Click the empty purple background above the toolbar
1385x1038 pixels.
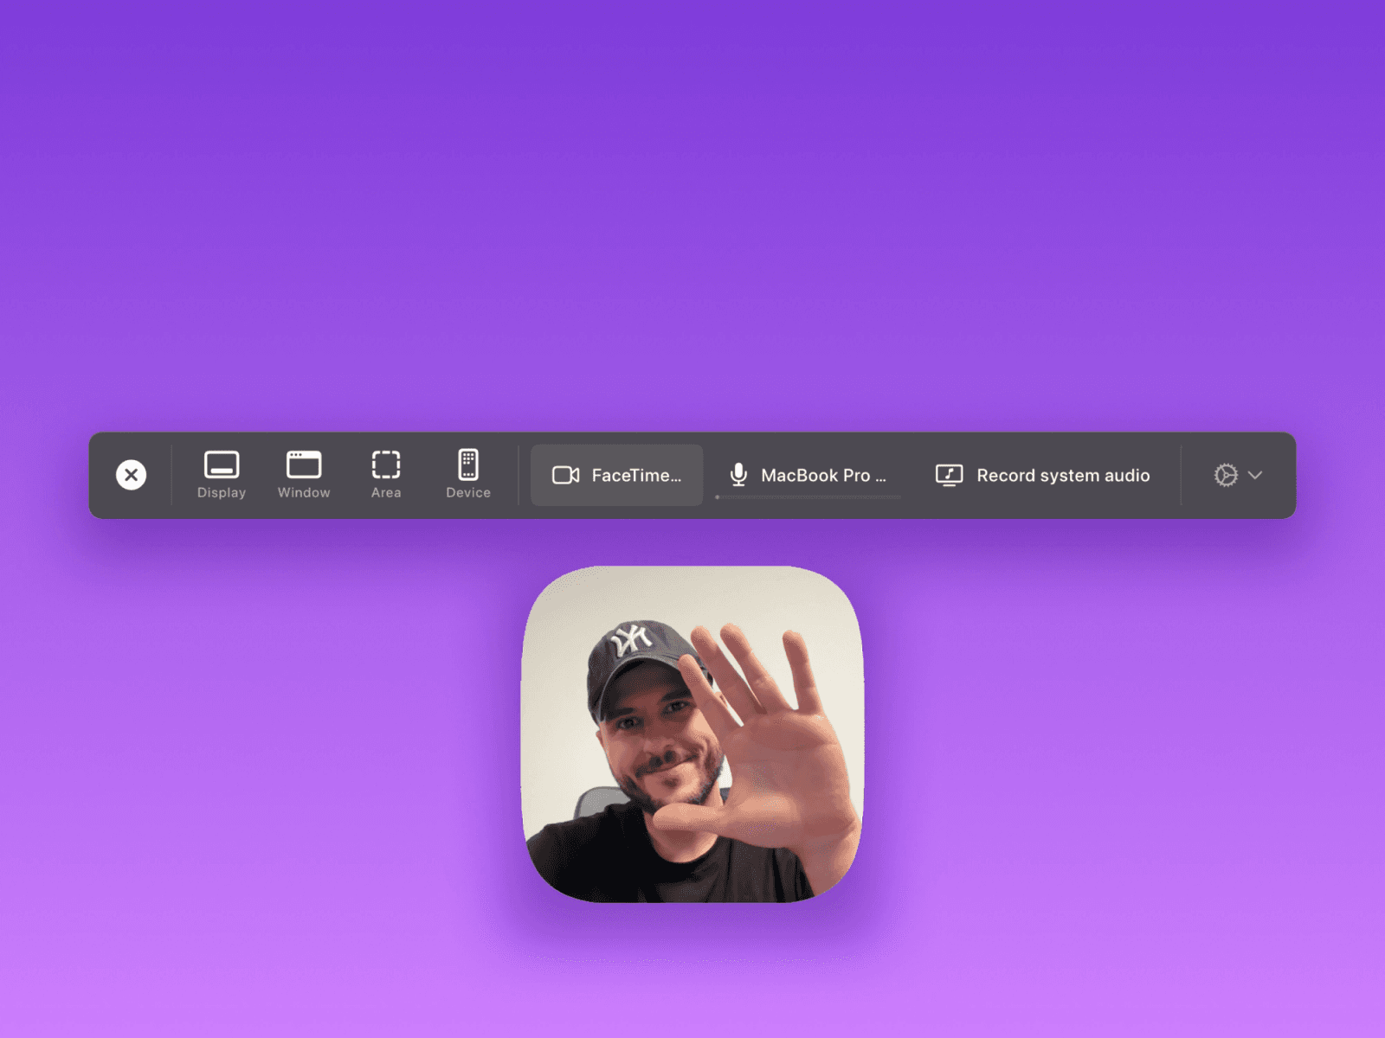[x=692, y=216]
